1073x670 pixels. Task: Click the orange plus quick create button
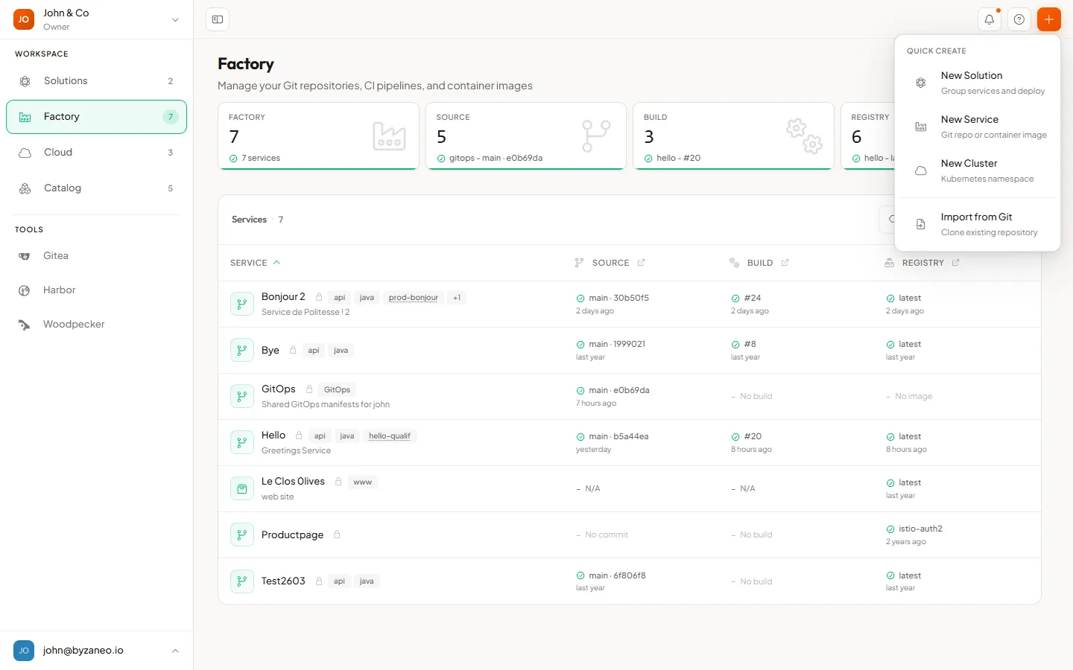1048,19
